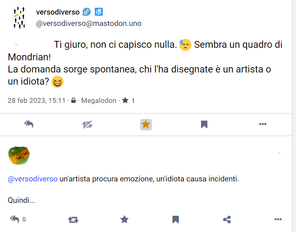Image resolution: width=296 pixels, height=232 pixels.
Task: Bookmark versodiverso's main post
Action: pyautogui.click(x=204, y=125)
